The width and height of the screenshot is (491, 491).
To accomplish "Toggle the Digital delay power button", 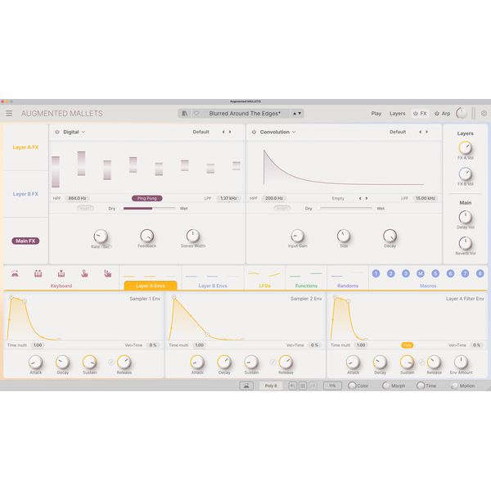I will pyautogui.click(x=57, y=132).
